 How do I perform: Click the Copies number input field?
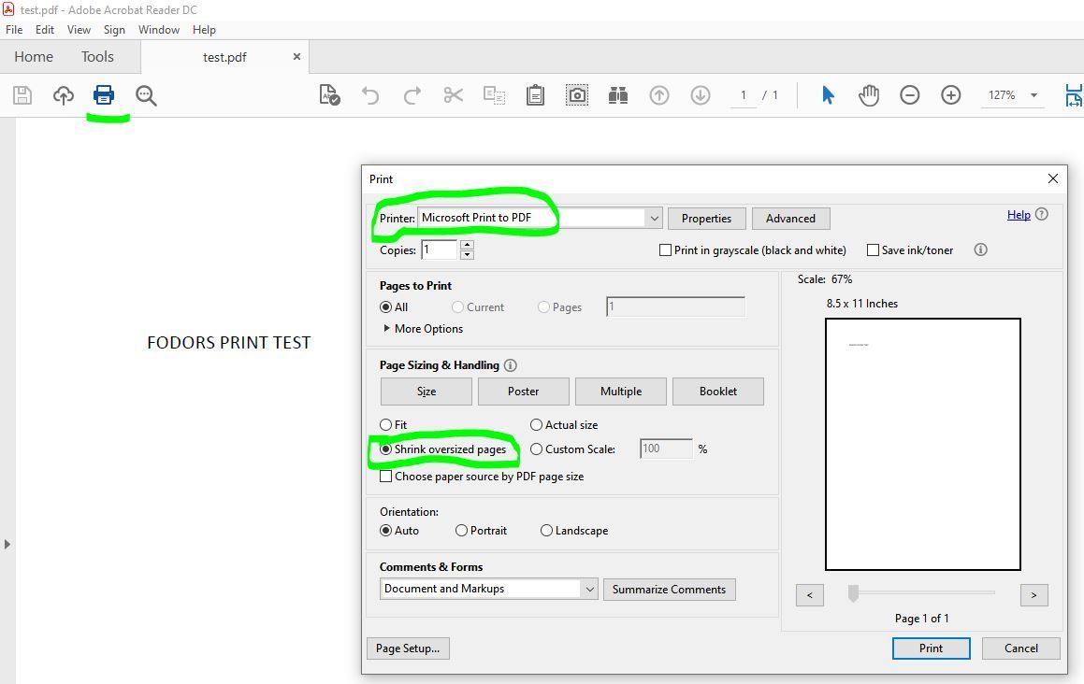point(439,249)
